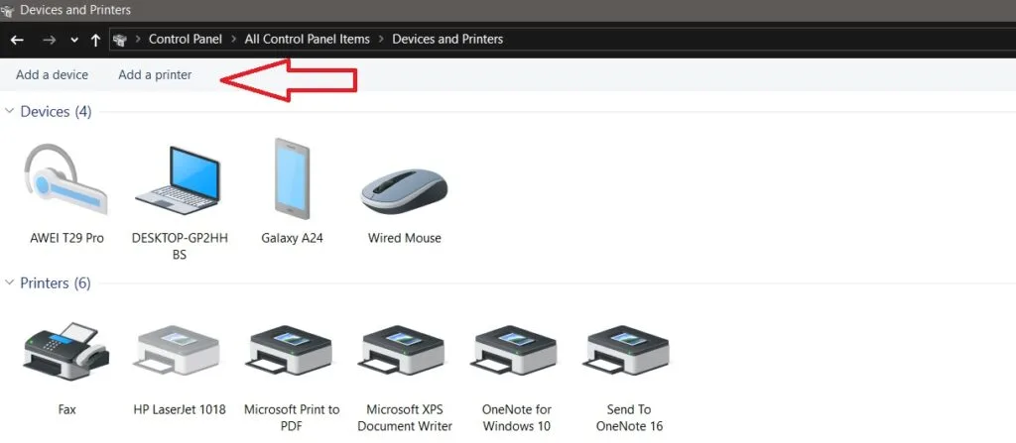Expand the chevron after All Control Panel Items

tap(382, 40)
